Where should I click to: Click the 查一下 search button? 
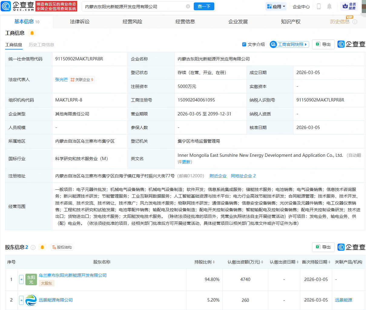(204, 6)
